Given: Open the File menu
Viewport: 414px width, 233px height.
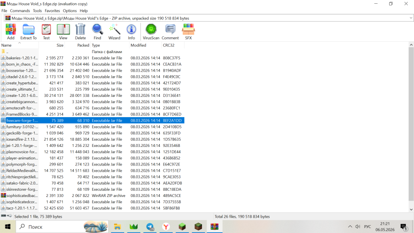Looking at the screenshot, I should 4,11.
